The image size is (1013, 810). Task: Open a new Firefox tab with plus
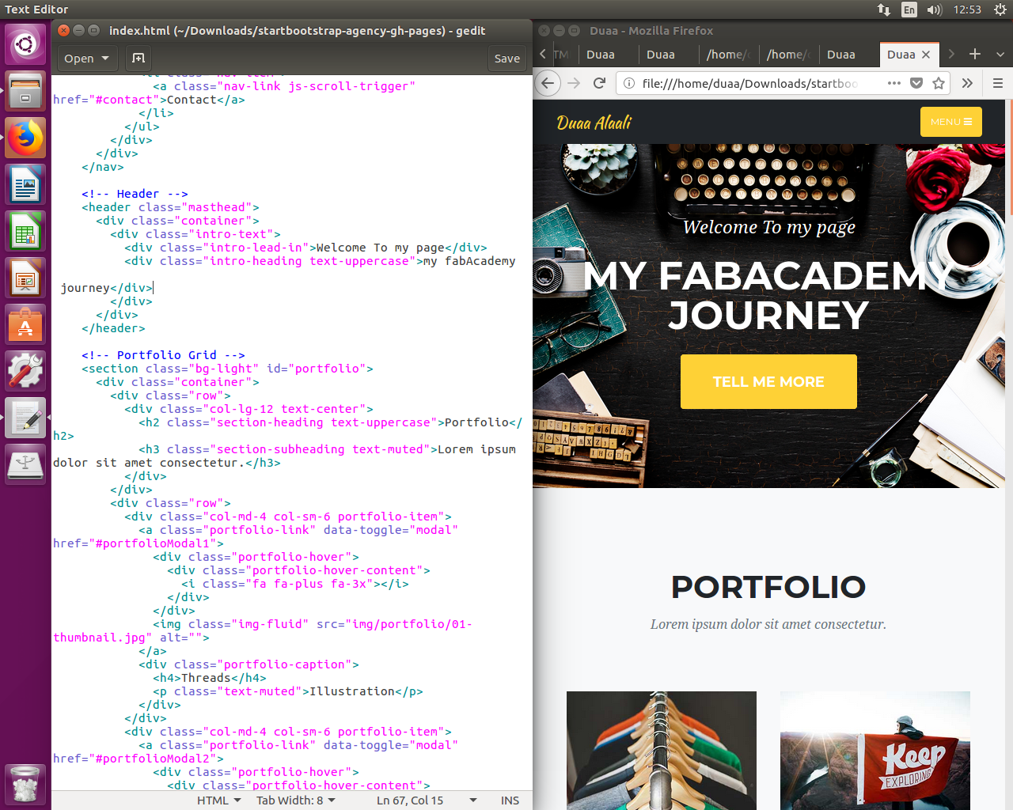975,54
